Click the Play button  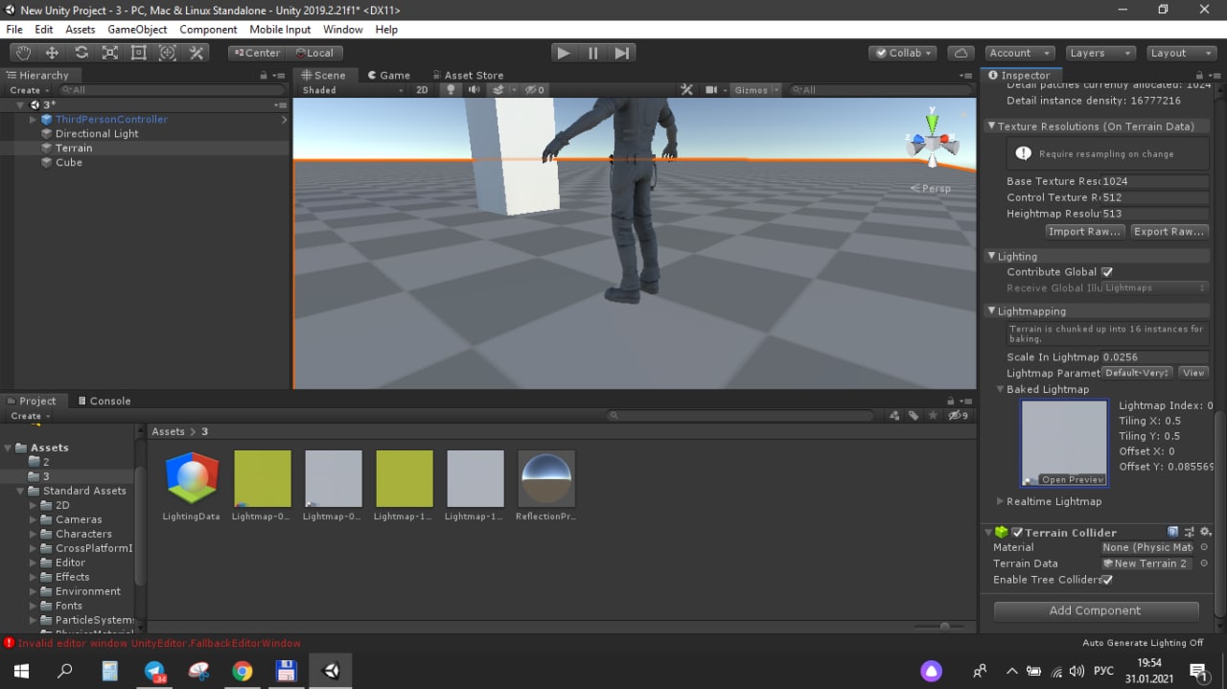click(564, 53)
